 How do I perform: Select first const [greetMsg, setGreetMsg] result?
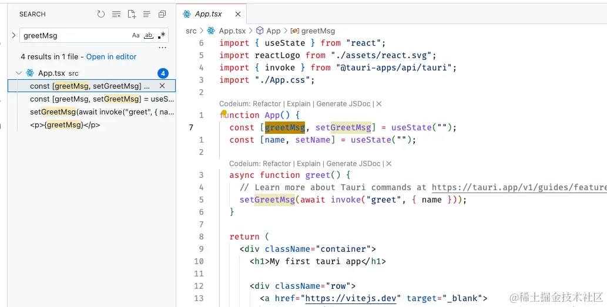[91, 86]
